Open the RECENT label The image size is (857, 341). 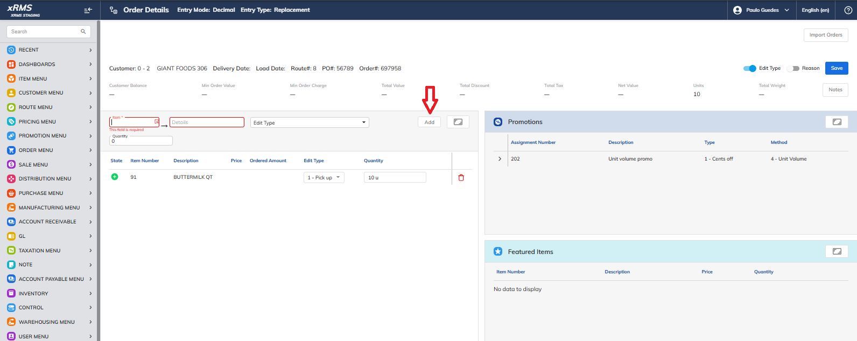point(29,50)
